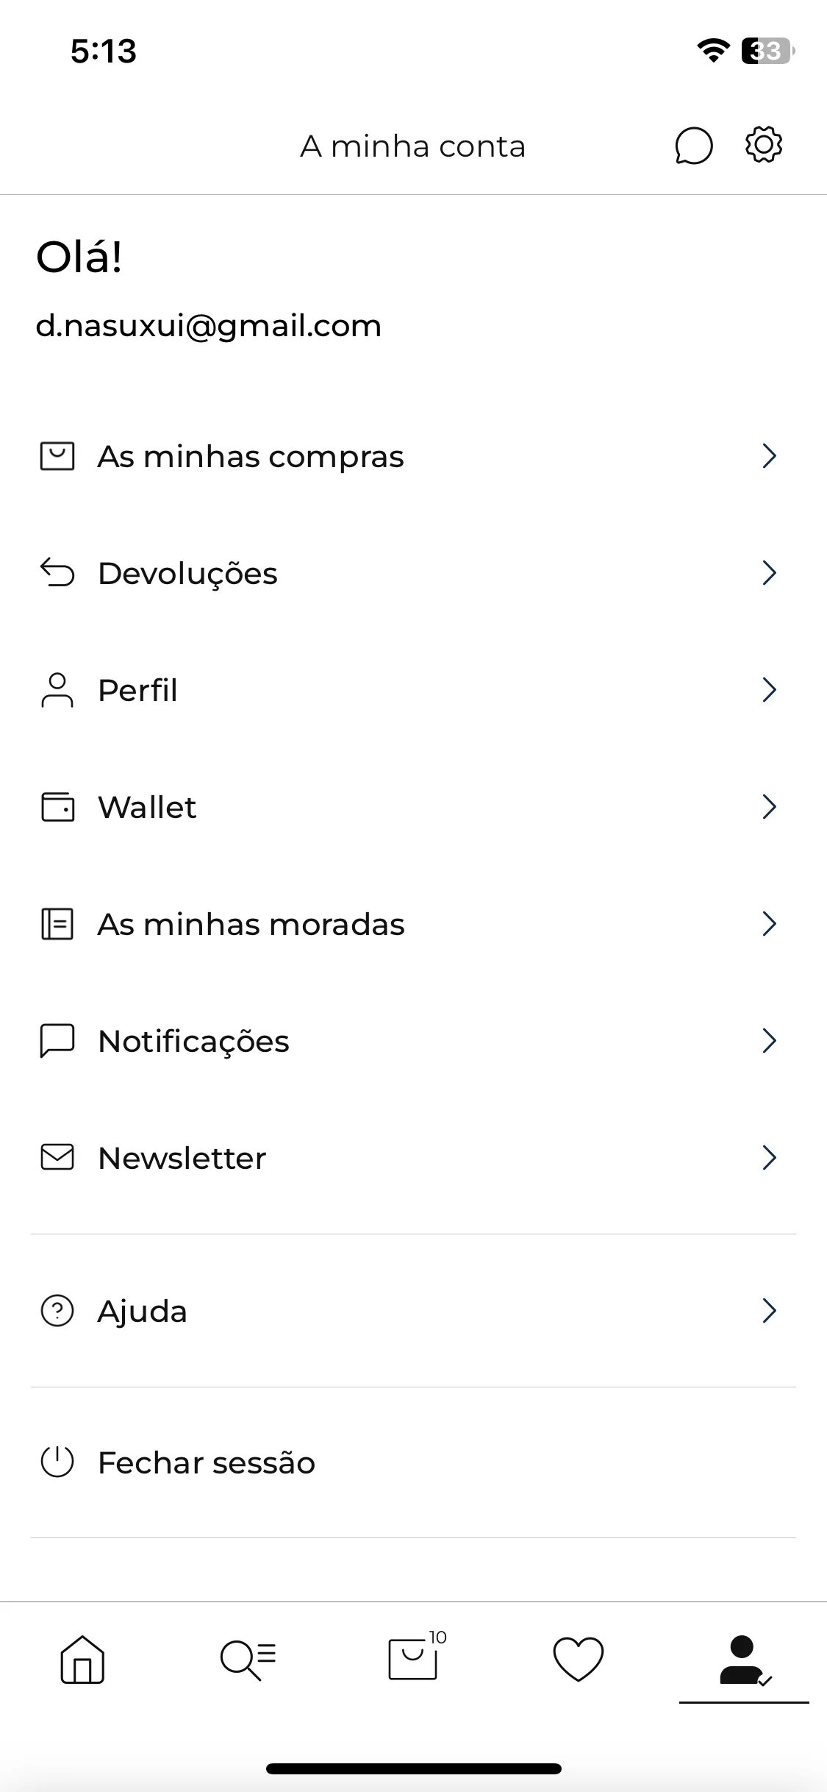Click the Fechar sessão label
Viewport: 827px width, 1792px height.
[x=207, y=1462]
